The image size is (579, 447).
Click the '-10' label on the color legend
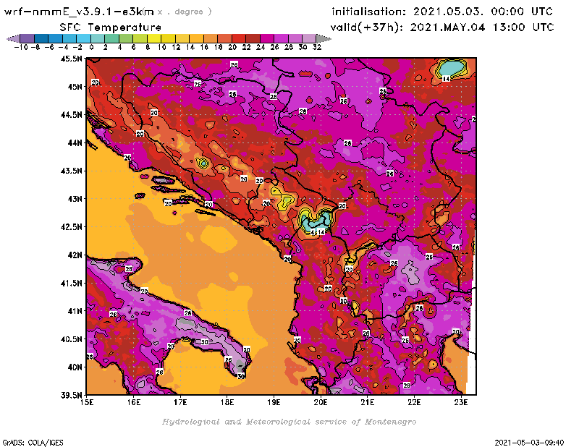point(21,47)
